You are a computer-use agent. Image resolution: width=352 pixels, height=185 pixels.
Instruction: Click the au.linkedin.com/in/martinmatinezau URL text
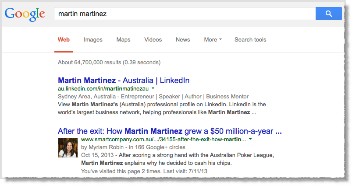pos(103,89)
